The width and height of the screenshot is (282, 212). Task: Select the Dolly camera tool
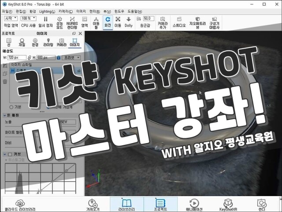point(128,22)
